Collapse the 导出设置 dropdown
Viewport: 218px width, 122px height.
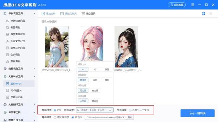[110, 110]
